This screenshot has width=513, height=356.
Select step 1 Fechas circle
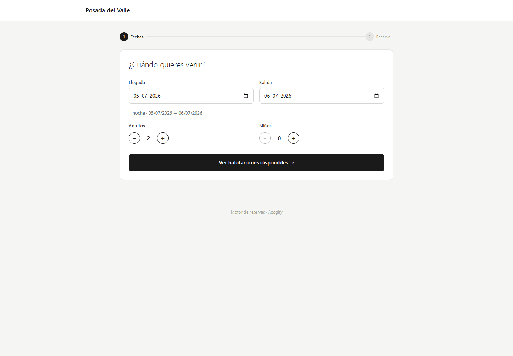click(x=124, y=37)
